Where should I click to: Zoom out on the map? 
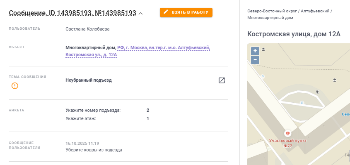coord(255,59)
